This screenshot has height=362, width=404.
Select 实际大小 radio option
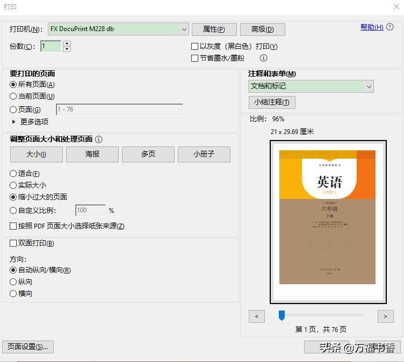click(x=13, y=185)
